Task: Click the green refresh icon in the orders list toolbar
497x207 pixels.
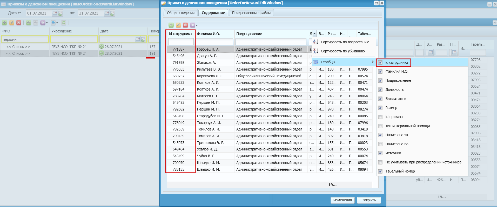Action: pos(64,23)
